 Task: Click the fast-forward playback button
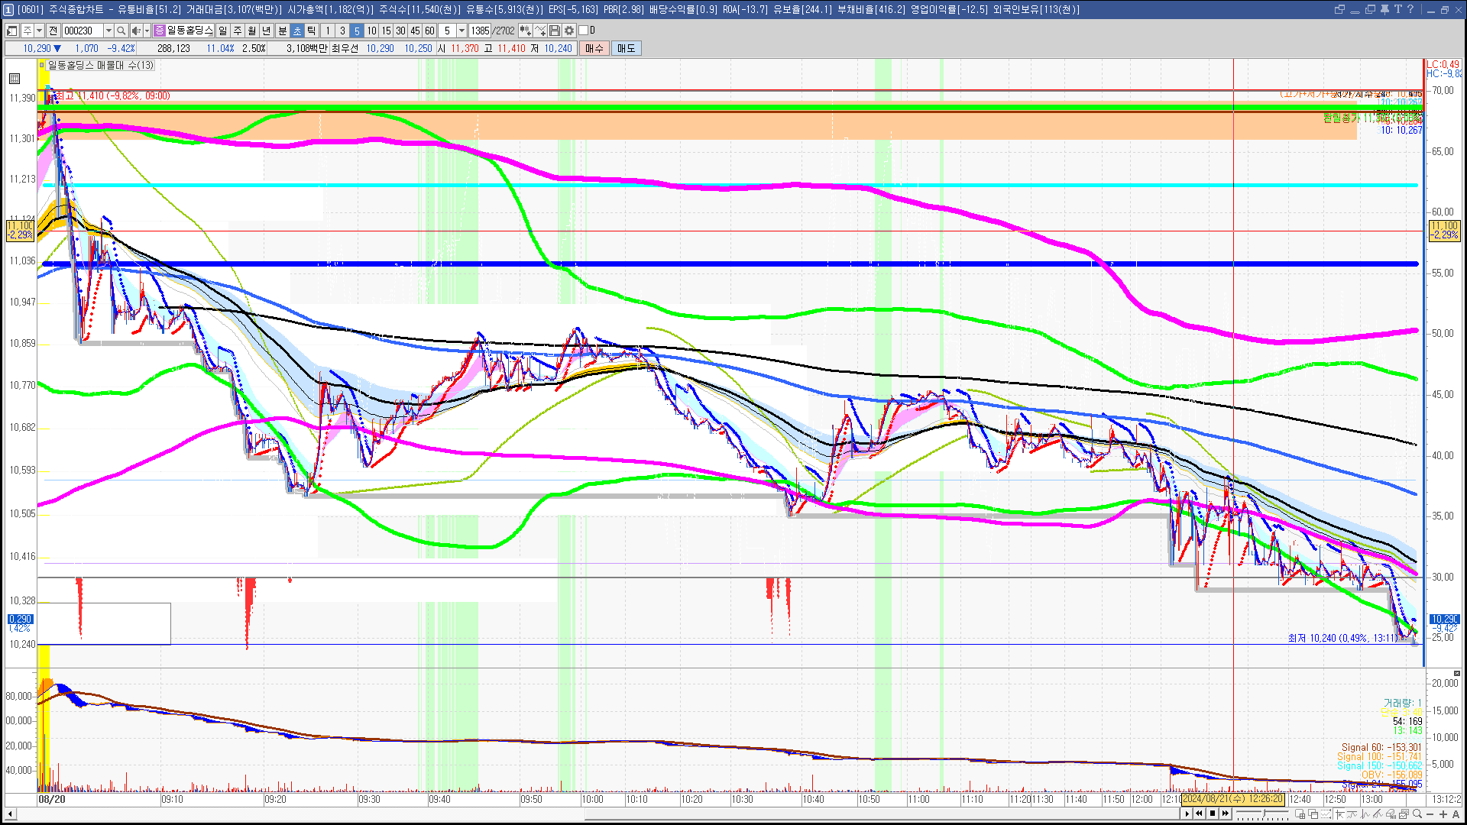1226,814
